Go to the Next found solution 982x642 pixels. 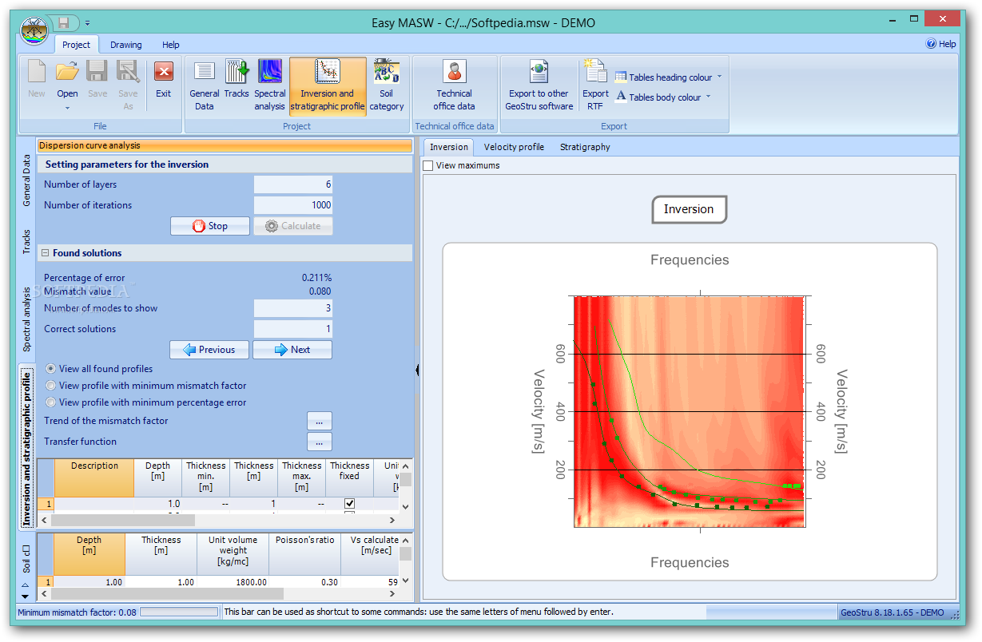click(x=292, y=349)
